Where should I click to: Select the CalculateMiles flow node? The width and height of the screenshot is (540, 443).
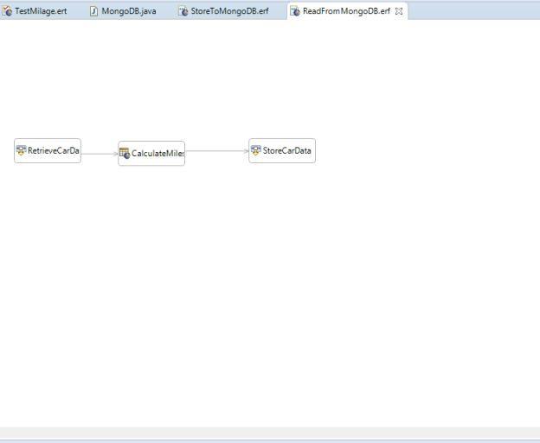click(x=151, y=154)
